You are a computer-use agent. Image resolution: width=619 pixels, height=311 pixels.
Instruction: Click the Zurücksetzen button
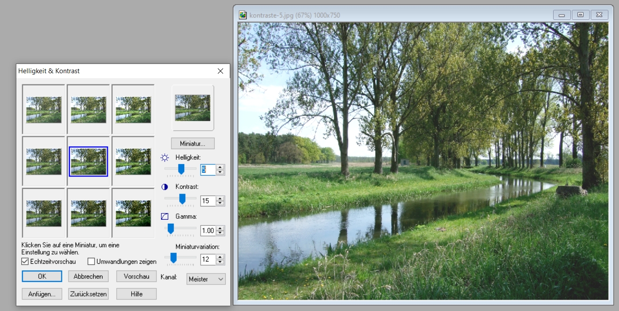pos(88,294)
